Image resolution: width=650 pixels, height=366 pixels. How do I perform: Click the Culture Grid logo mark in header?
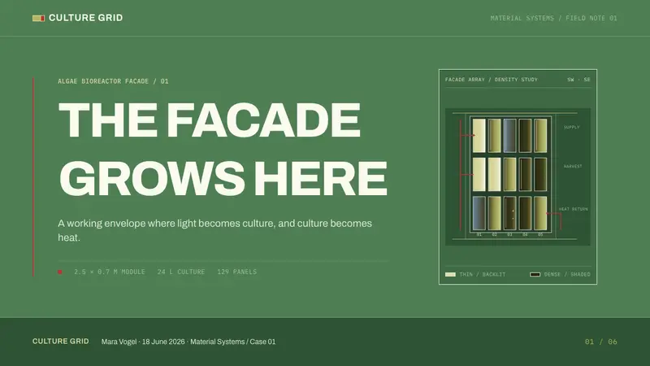[x=38, y=18]
